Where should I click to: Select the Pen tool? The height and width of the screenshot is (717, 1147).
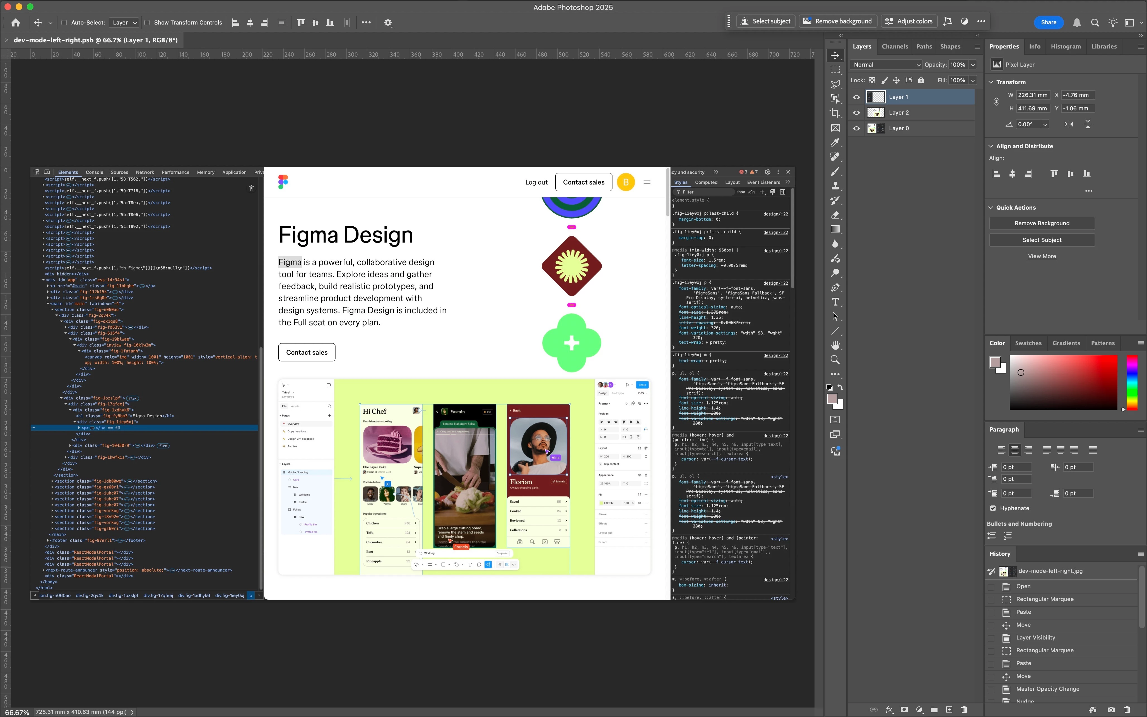pyautogui.click(x=835, y=287)
